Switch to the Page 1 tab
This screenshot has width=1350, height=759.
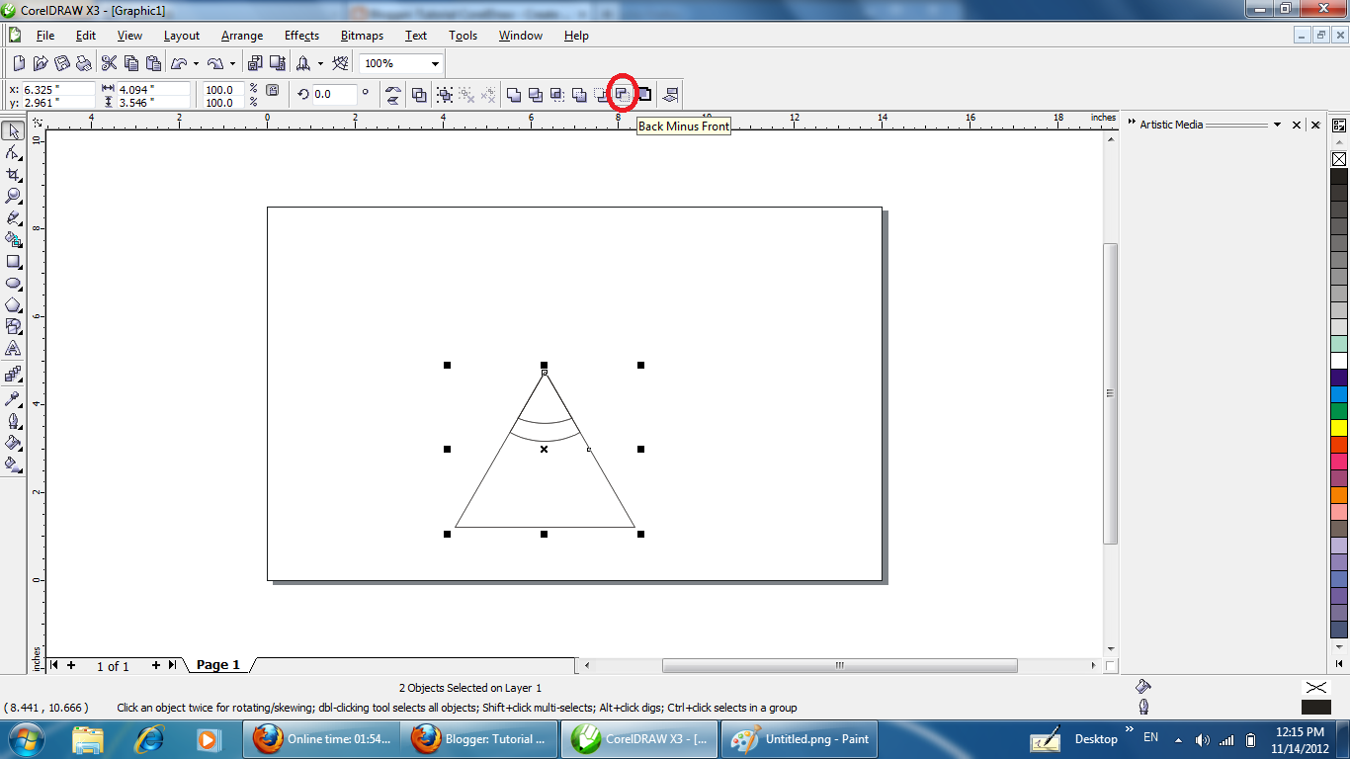tap(218, 665)
